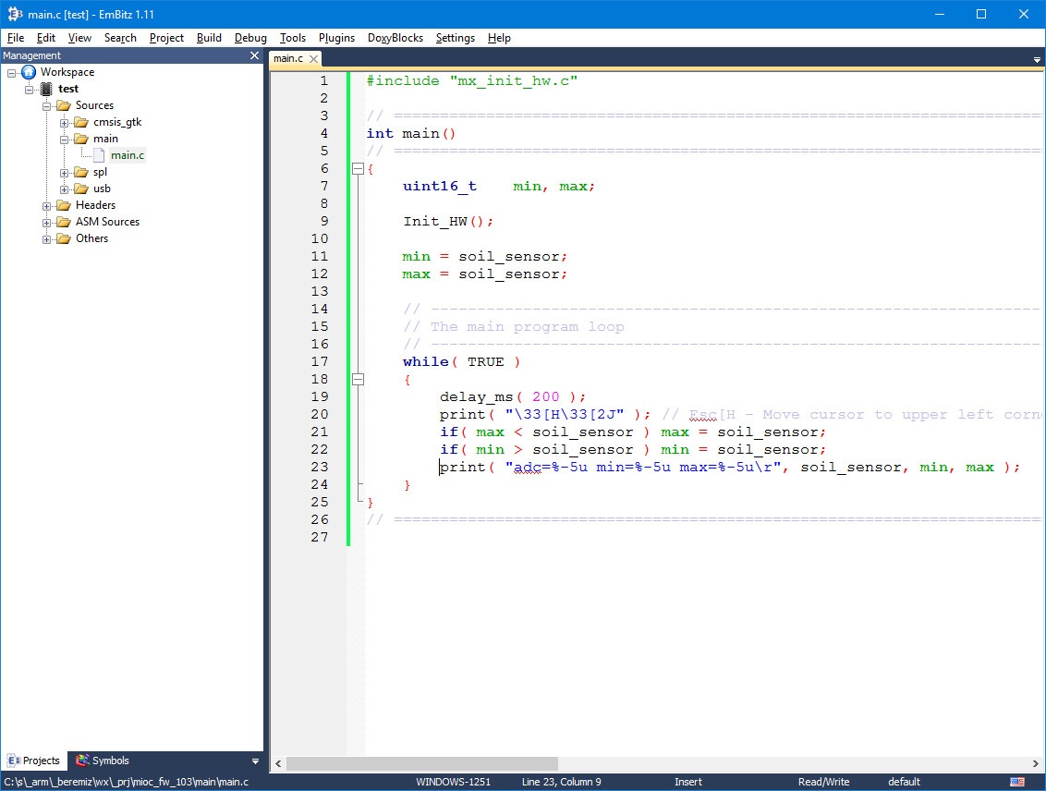
Task: Expand the ASM Sources tree node
Action: click(47, 222)
